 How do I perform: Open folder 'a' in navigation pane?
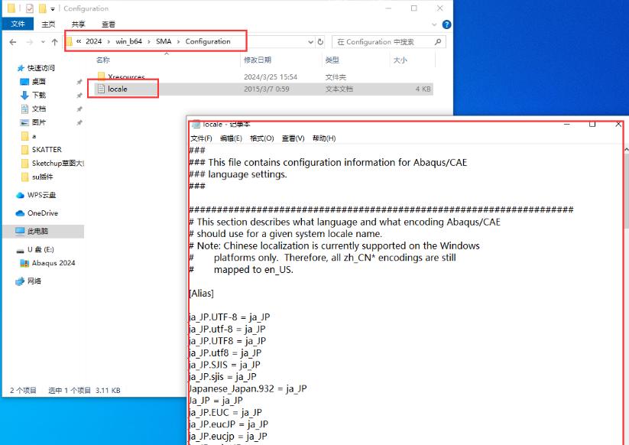(x=34, y=136)
